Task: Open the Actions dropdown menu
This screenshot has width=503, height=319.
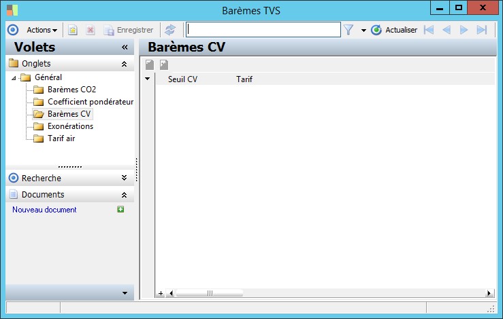Action: (42, 30)
